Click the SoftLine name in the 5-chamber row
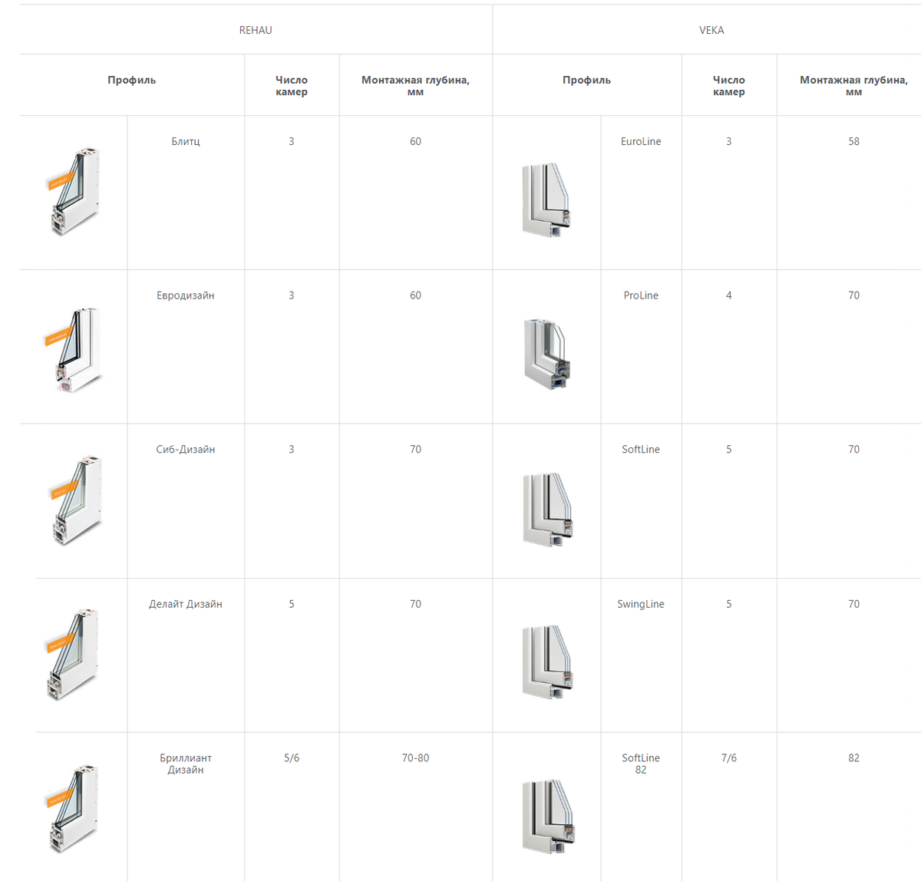 point(641,449)
